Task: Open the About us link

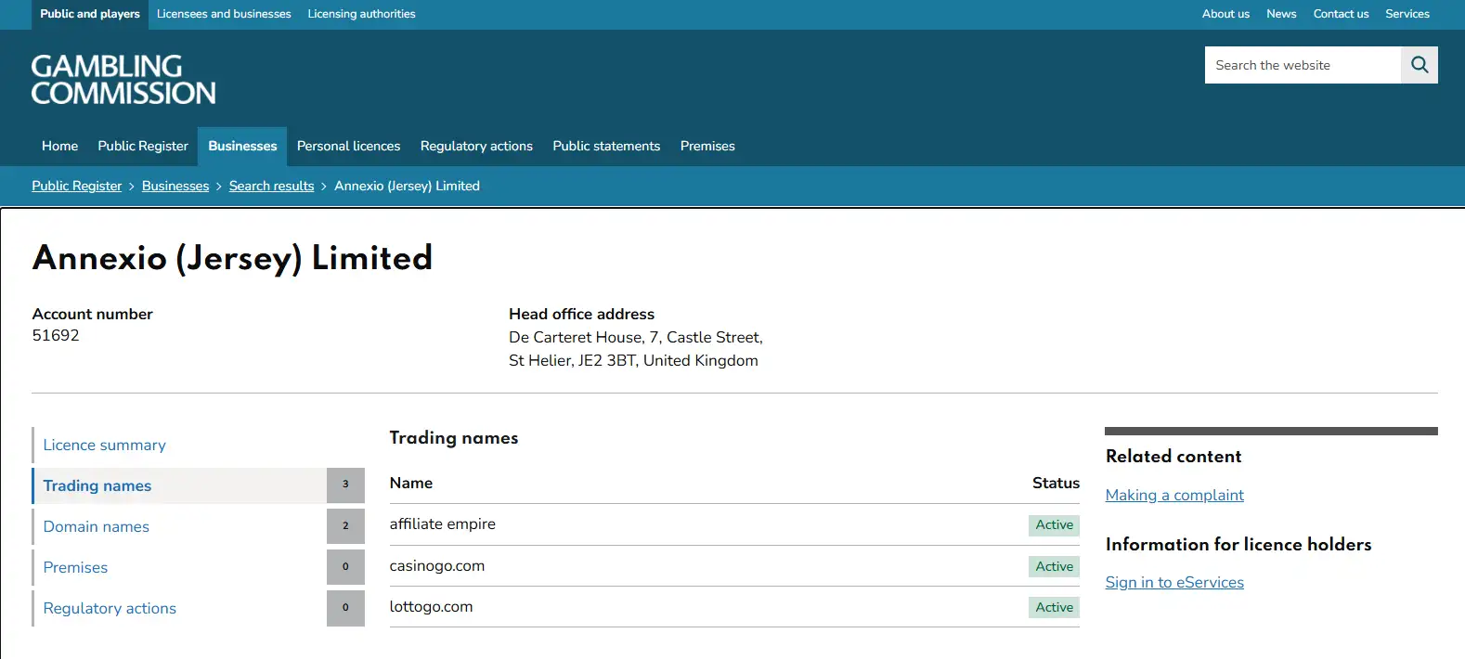Action: click(1225, 14)
